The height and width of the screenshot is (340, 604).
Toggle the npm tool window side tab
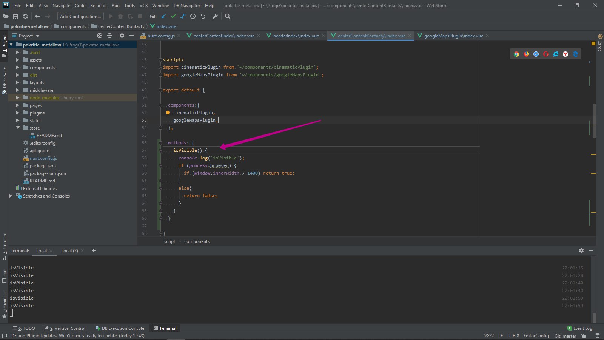(5, 276)
